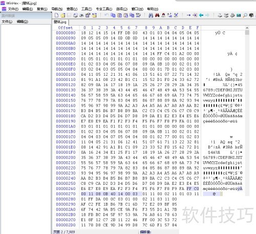Open the 工具(T) menu
Image resolution: width=256 pixels, height=234 pixels.
tap(87, 9)
